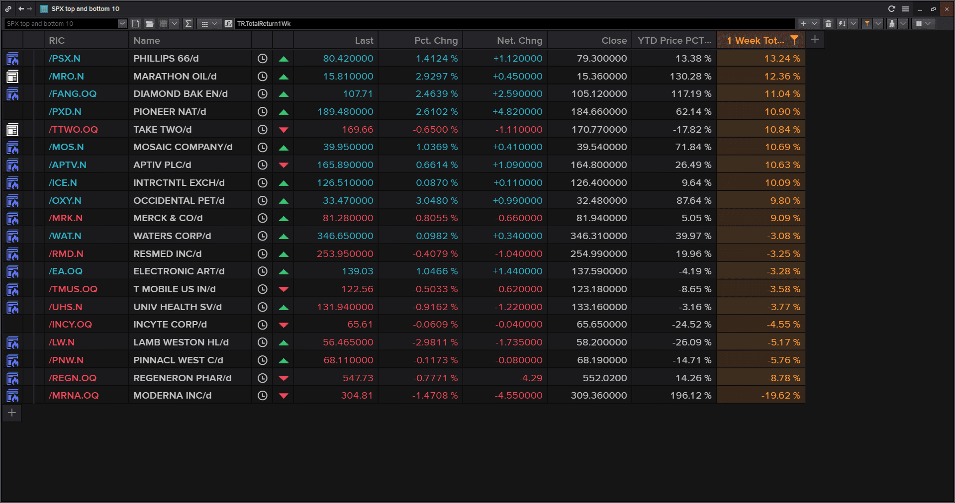Viewport: 955px width, 503px height.
Task: Click chart icon on DIAMOND BAK EN row
Action: (x=12, y=94)
